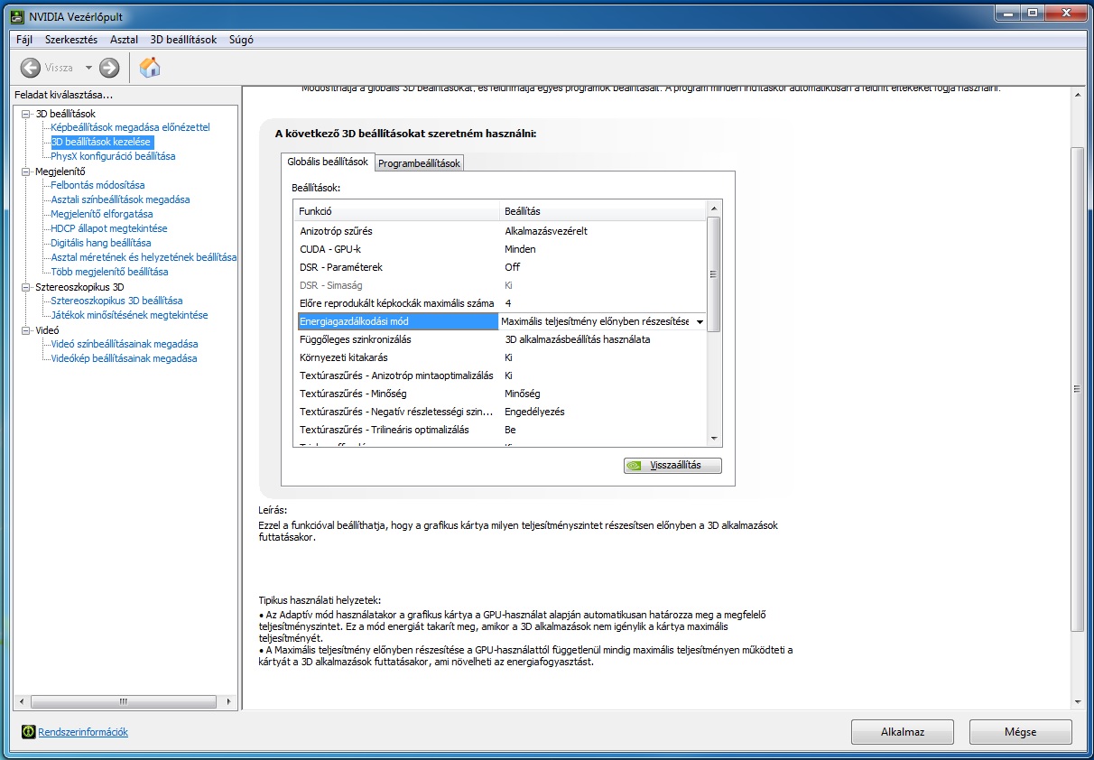
Task: Open HDCP állapot megtekintése
Action: (x=109, y=228)
